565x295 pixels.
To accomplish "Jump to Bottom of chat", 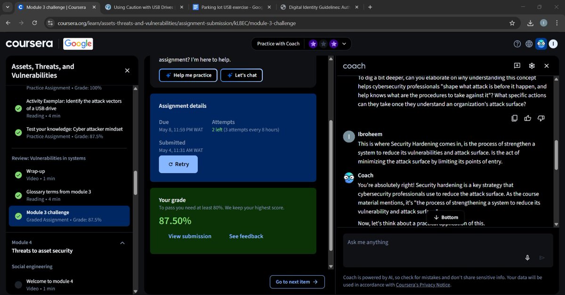I will (x=445, y=217).
